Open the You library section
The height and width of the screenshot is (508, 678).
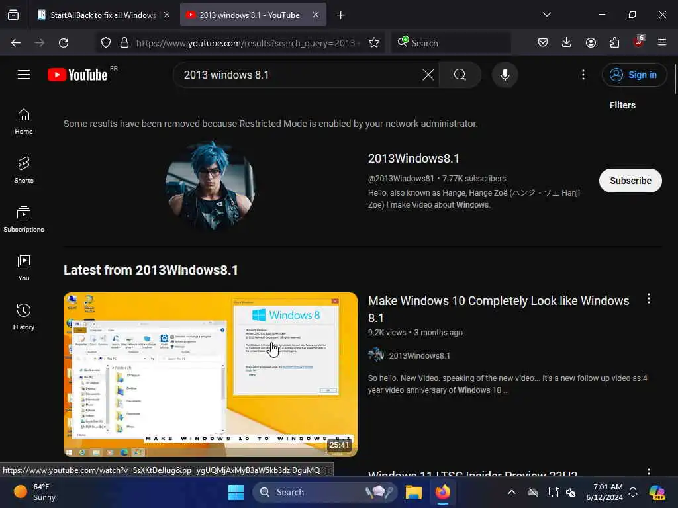(x=24, y=268)
